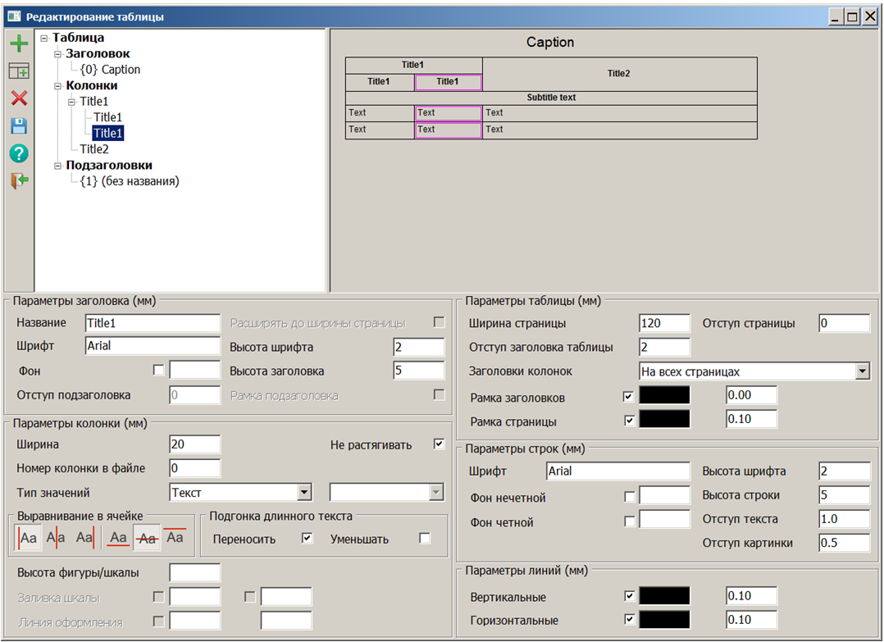The height and width of the screenshot is (642, 884).
Task: Click the "Ширина страницы" input field
Action: click(664, 323)
